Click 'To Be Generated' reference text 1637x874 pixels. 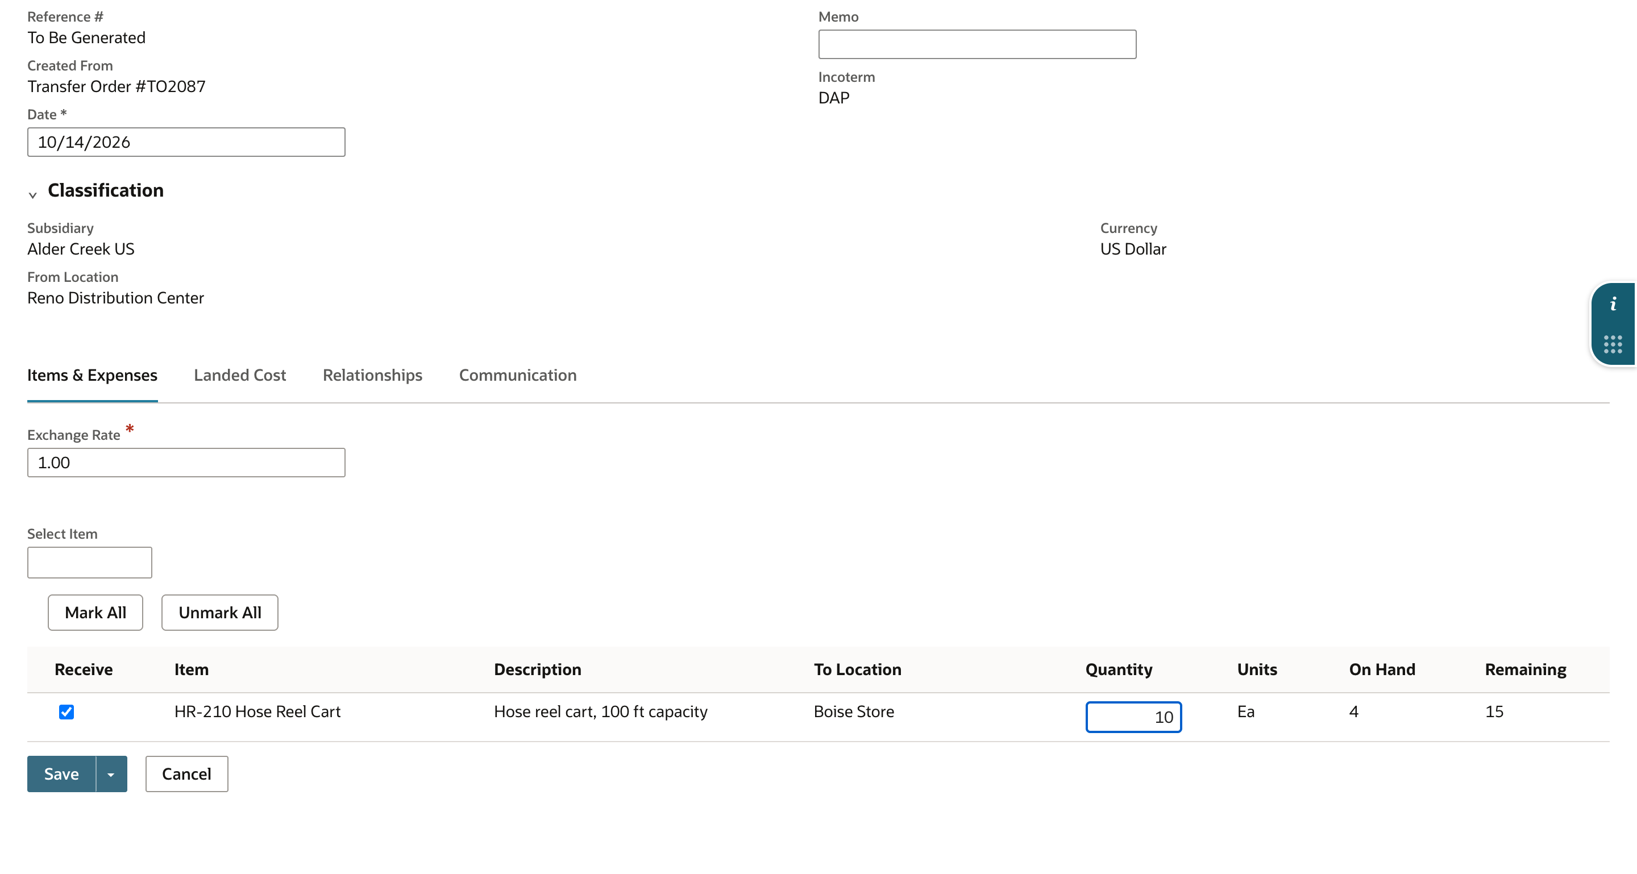[86, 38]
